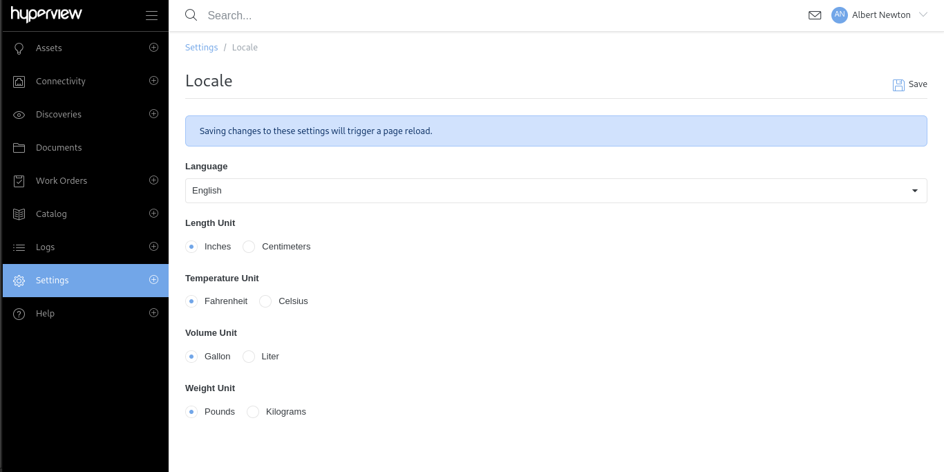Click the search magnifier icon
Image resolution: width=944 pixels, height=472 pixels.
click(191, 15)
